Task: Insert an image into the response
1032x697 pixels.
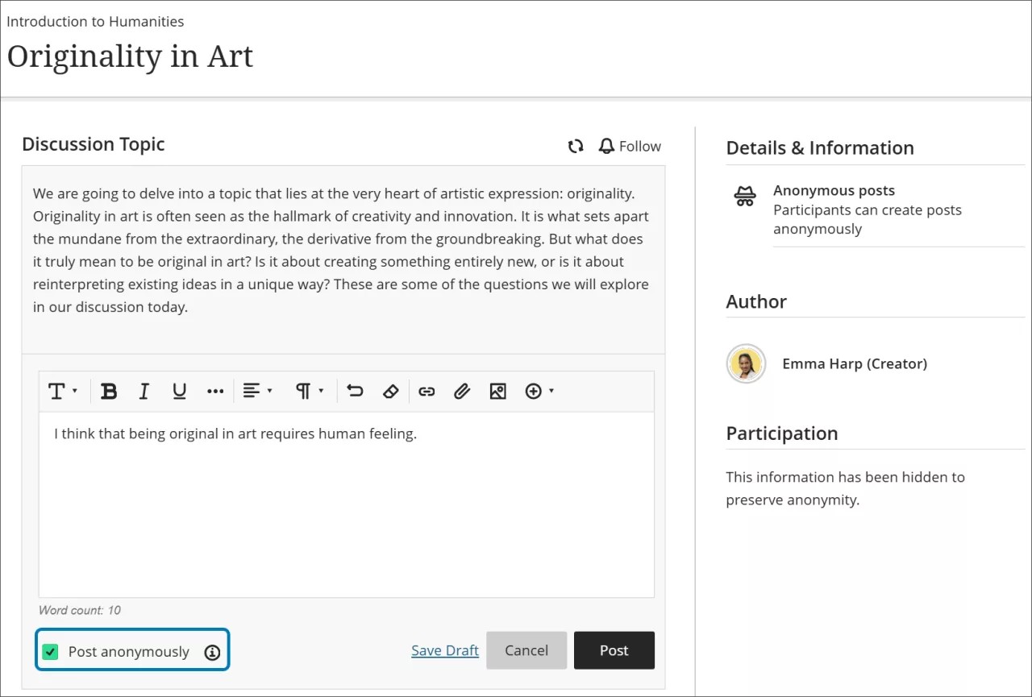Action: pyautogui.click(x=497, y=391)
